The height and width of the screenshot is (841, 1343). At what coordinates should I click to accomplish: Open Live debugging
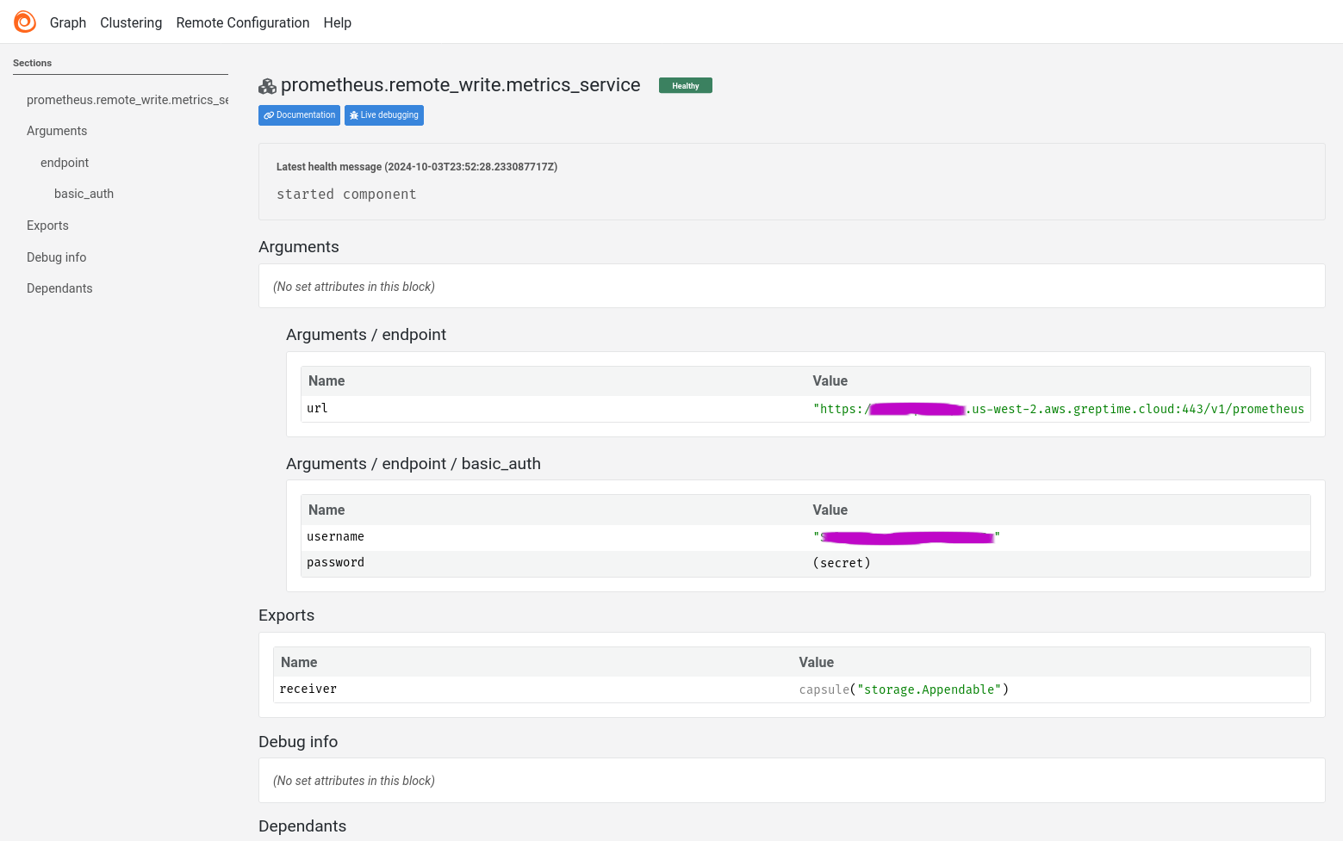(384, 115)
